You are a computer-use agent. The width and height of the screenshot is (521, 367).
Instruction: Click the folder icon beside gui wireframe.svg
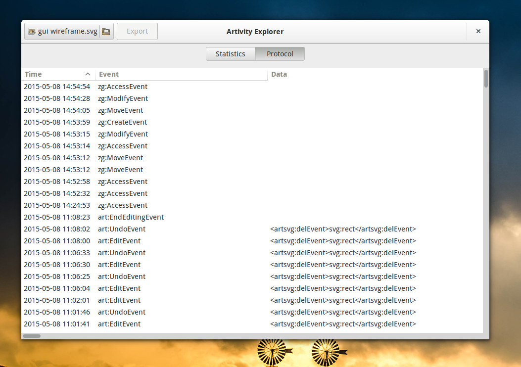click(106, 32)
